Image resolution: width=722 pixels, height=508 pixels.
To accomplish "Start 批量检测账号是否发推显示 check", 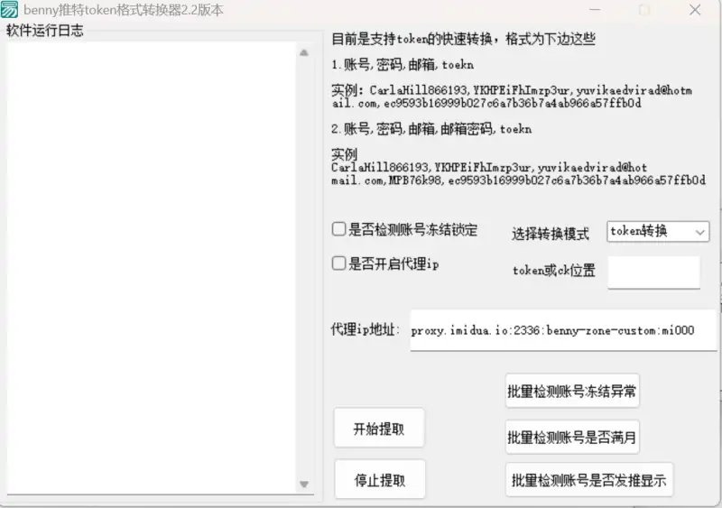I will tap(588, 480).
